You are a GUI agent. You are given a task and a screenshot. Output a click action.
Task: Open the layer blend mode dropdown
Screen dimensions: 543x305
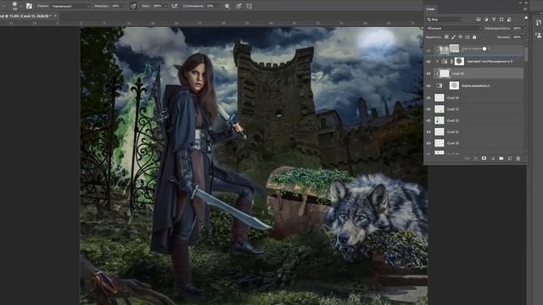pyautogui.click(x=454, y=28)
